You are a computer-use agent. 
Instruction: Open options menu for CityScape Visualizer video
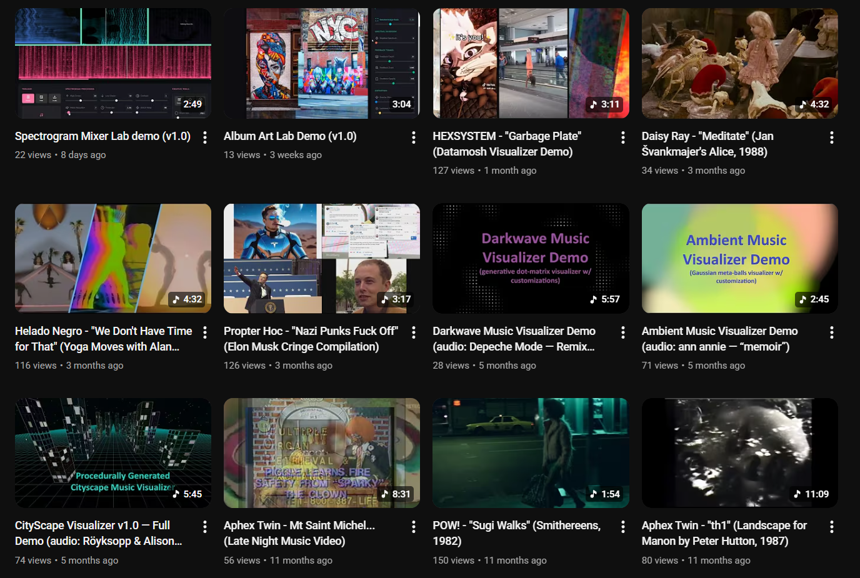tap(205, 527)
